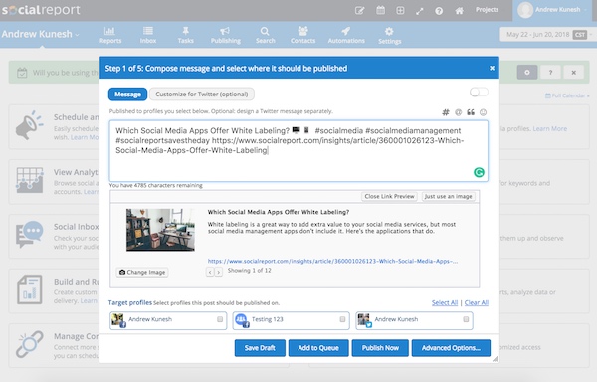This screenshot has width=597, height=382.
Task: Click the Add to Queue button
Action: [318, 348]
